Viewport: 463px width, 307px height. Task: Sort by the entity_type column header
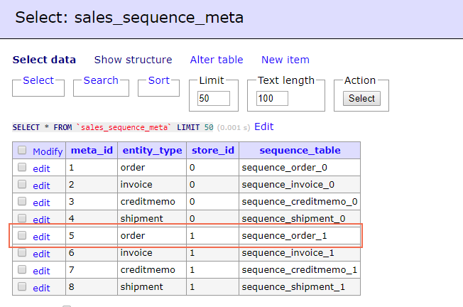(152, 150)
